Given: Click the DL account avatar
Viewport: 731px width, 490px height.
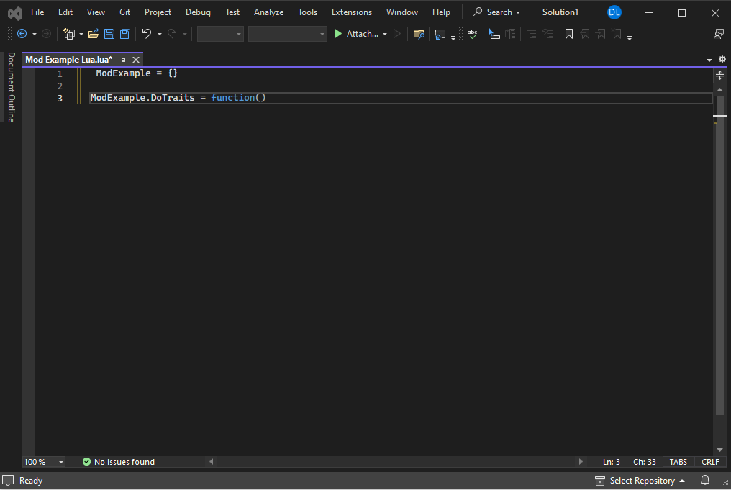Looking at the screenshot, I should pyautogui.click(x=614, y=12).
